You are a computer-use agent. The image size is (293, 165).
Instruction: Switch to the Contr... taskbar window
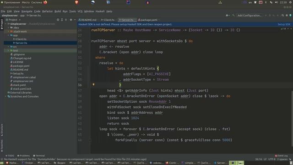coord(172,163)
